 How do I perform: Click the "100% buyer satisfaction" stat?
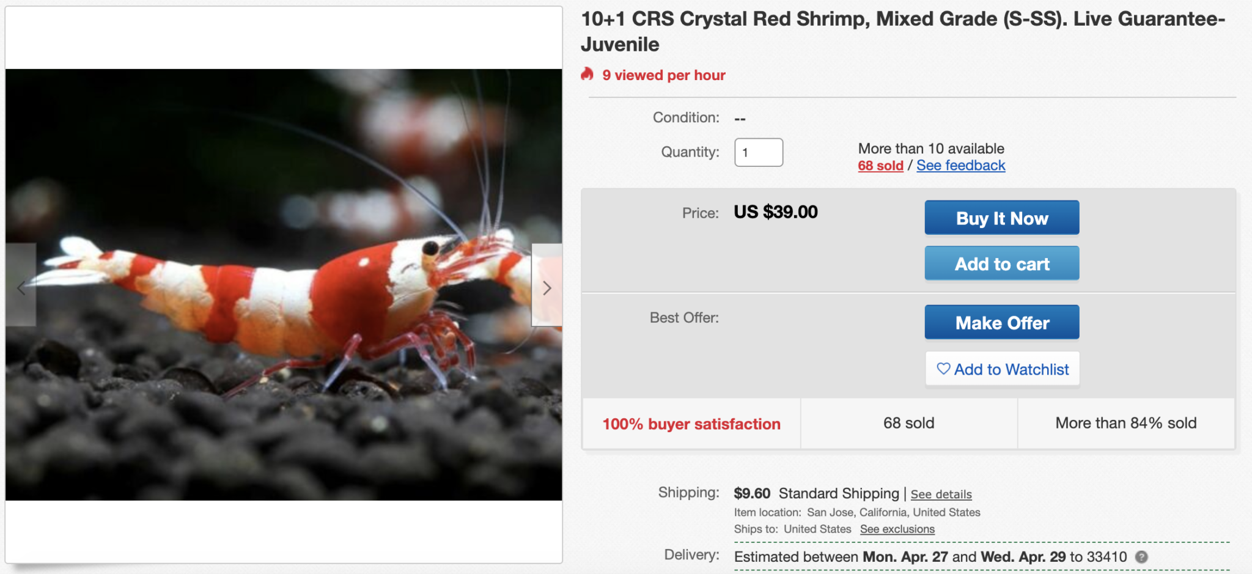coord(691,423)
